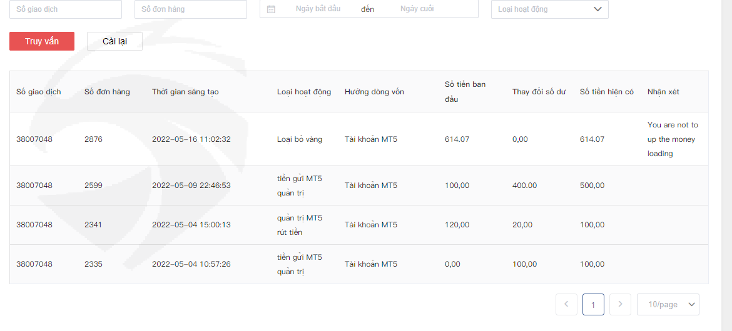732x331 pixels.
Task: Click the Nhận xét column header
Action: (x=663, y=92)
